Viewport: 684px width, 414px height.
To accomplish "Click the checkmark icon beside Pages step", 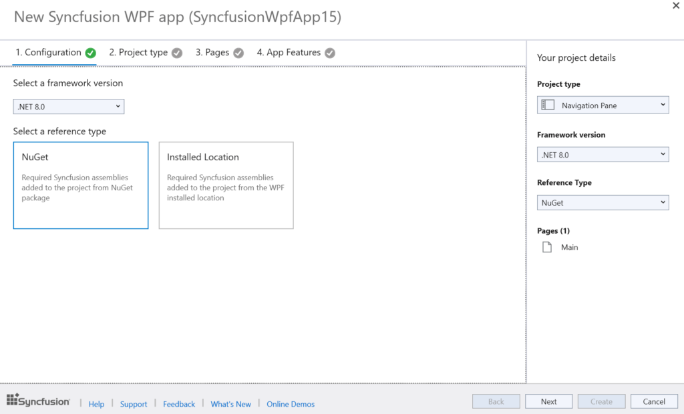I will point(237,52).
